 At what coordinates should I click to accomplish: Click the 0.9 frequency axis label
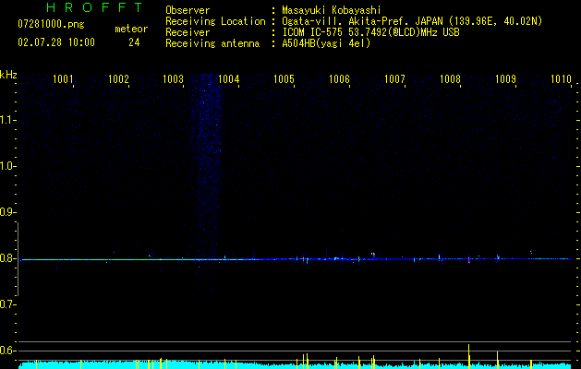click(x=6, y=212)
